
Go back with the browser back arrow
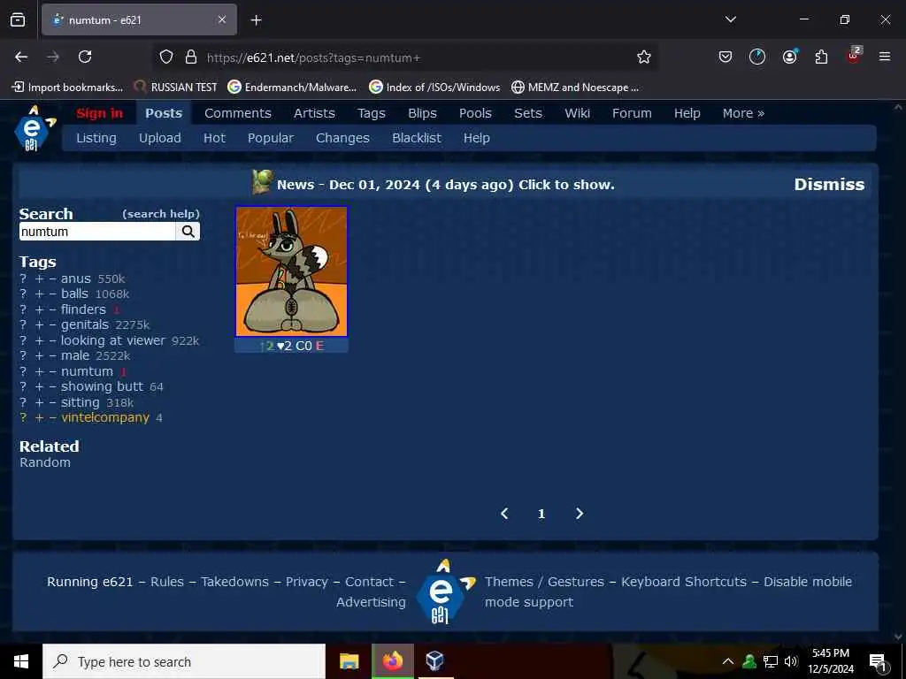(21, 57)
